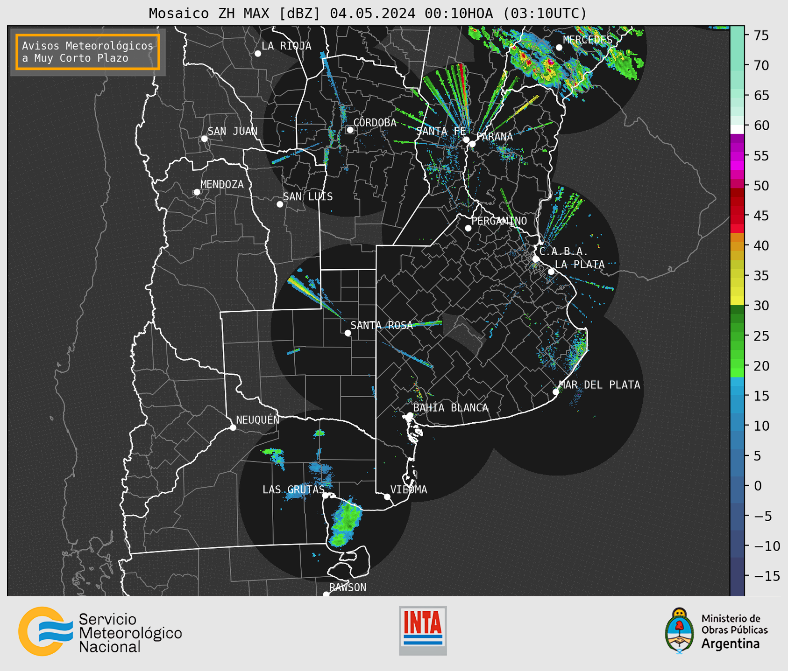Click the Pergamino city dot

coord(468,228)
